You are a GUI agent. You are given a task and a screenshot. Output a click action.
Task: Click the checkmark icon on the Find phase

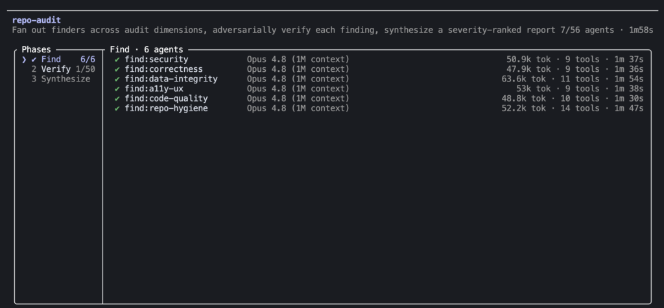pos(34,60)
